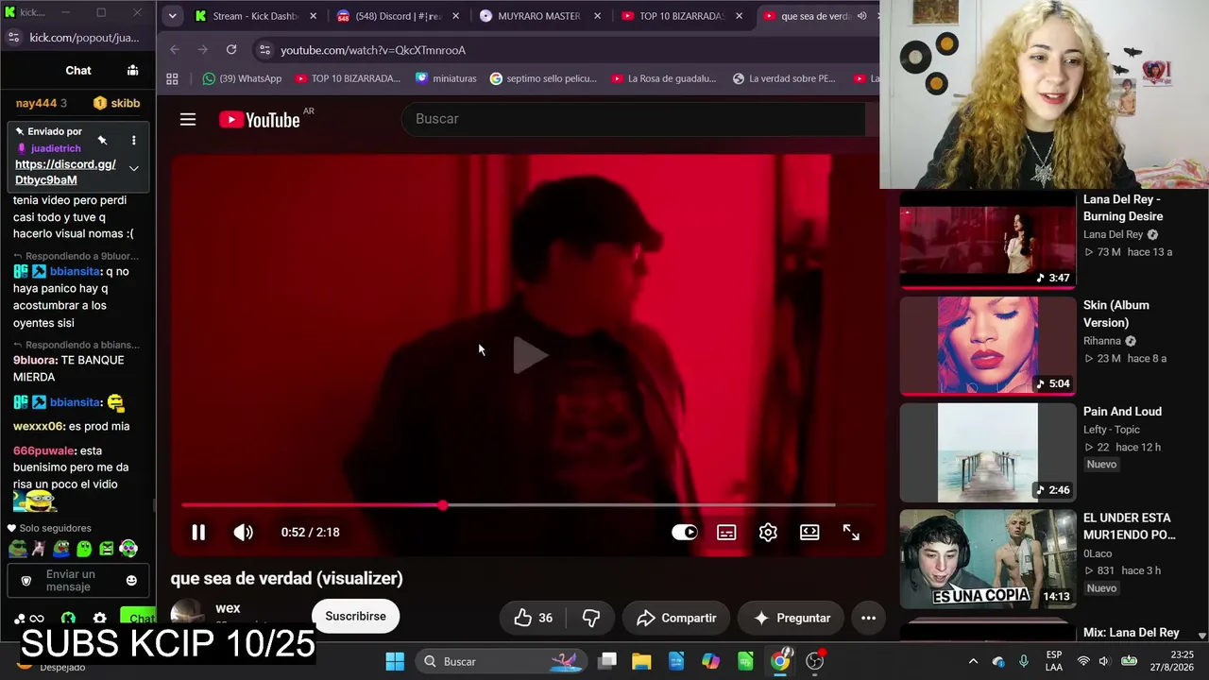Click the Preguntar button

coord(792,618)
